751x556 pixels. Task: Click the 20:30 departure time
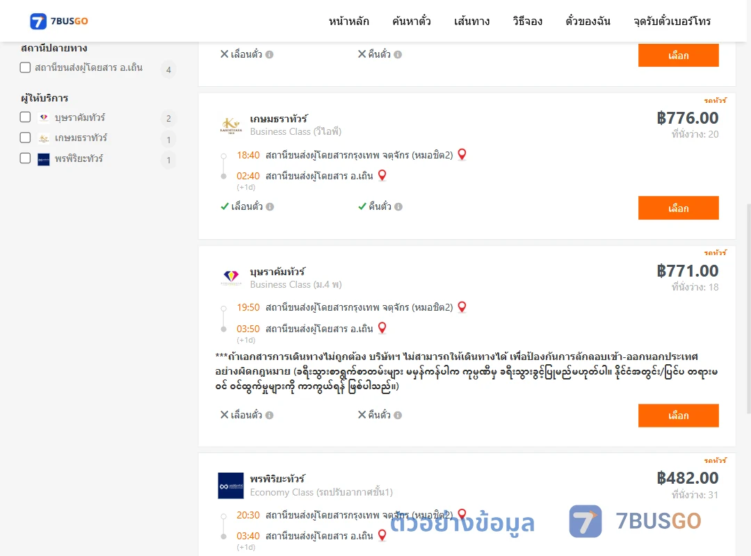coord(248,515)
